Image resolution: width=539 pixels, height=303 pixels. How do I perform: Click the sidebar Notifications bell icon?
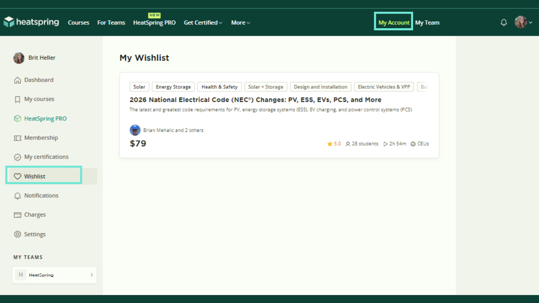tap(17, 196)
